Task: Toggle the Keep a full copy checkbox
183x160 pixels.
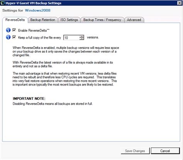Action: [x=14, y=37]
